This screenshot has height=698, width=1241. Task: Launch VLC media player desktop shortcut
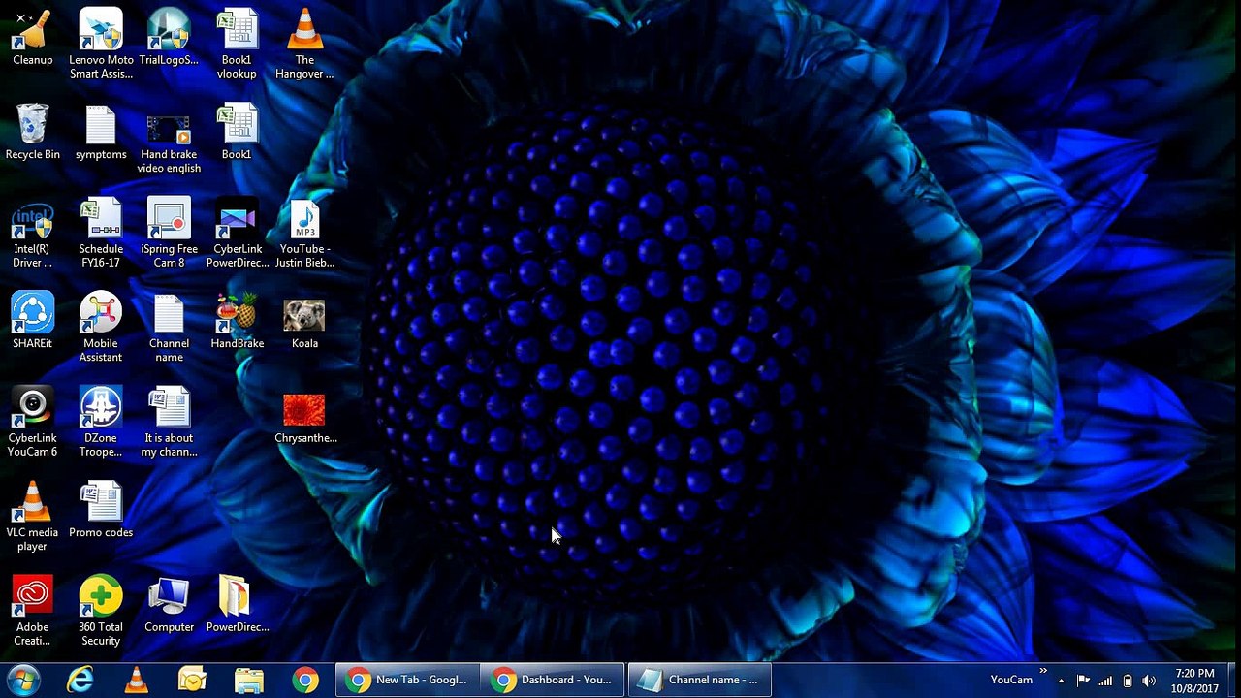[x=32, y=517]
